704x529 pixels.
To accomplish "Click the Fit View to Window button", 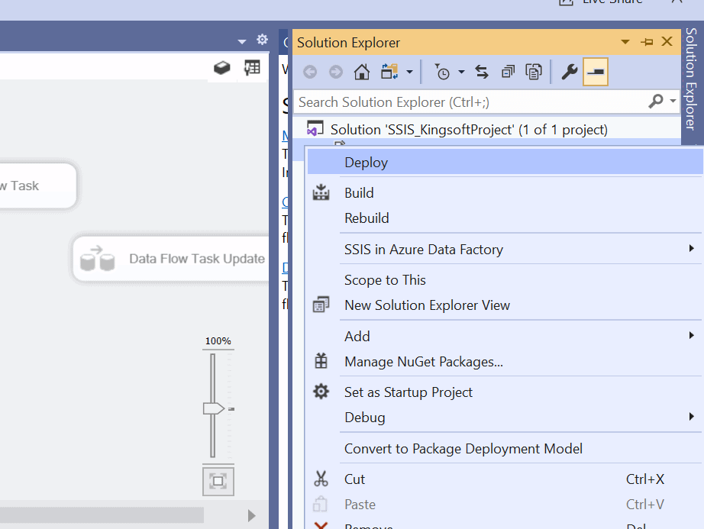I will (218, 482).
